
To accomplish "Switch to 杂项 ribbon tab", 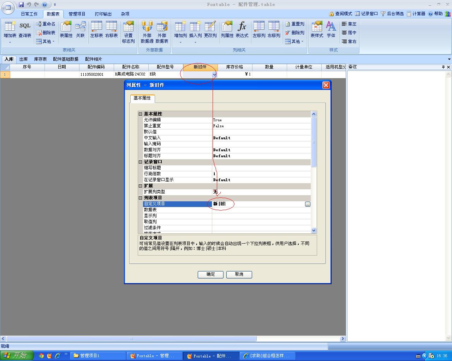I will (x=125, y=14).
